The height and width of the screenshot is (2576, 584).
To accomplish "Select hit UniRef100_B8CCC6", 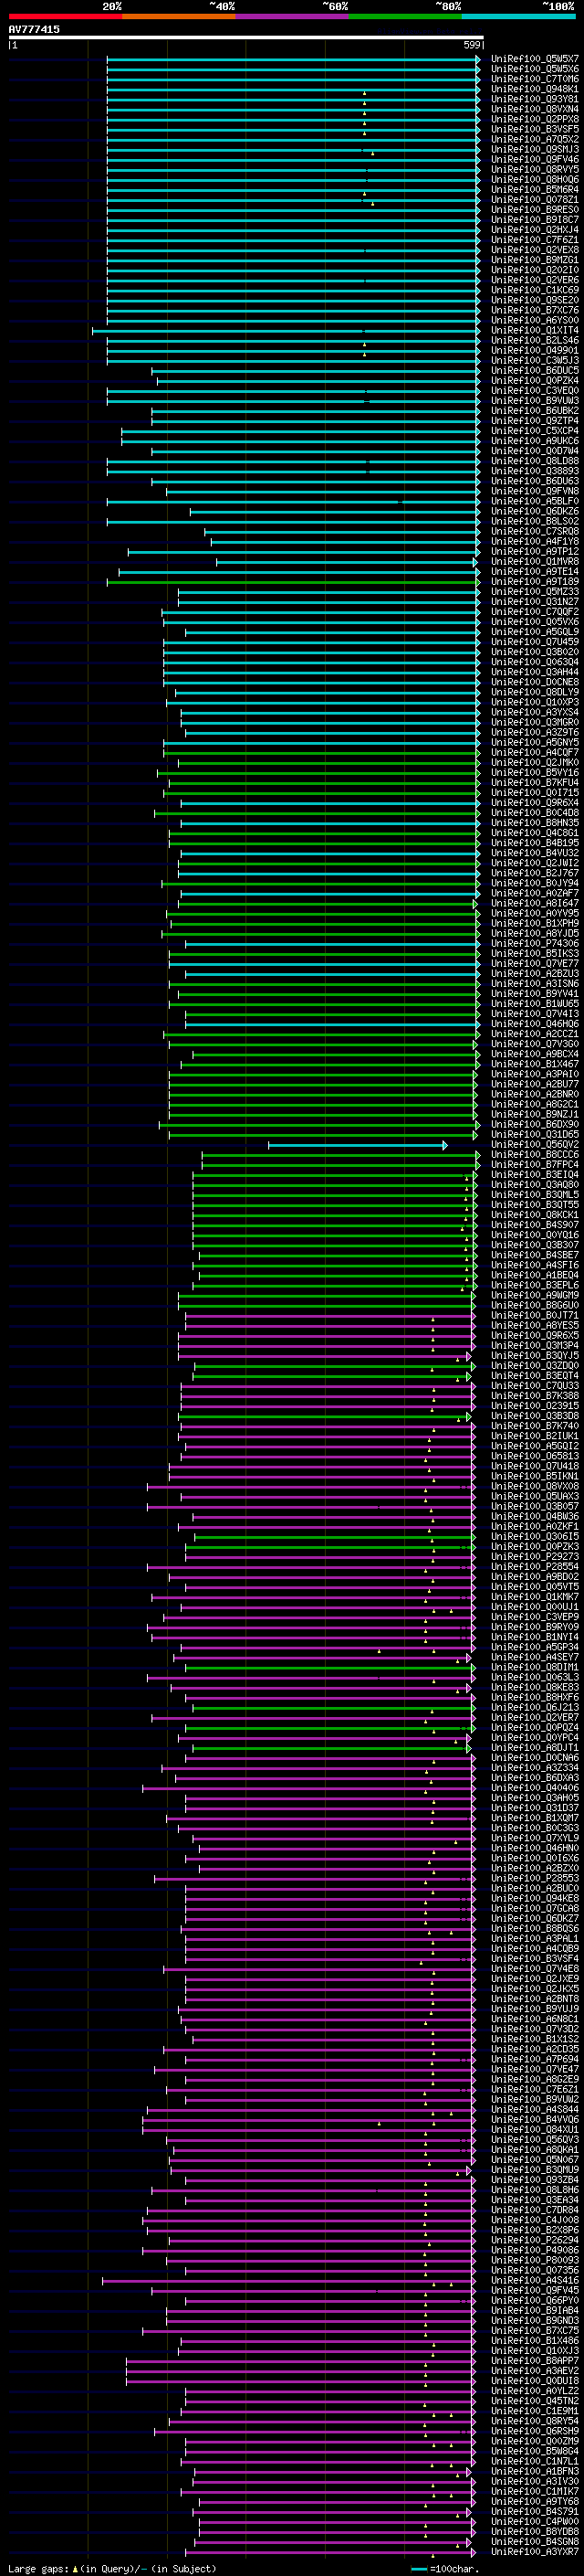I will coord(535,1155).
